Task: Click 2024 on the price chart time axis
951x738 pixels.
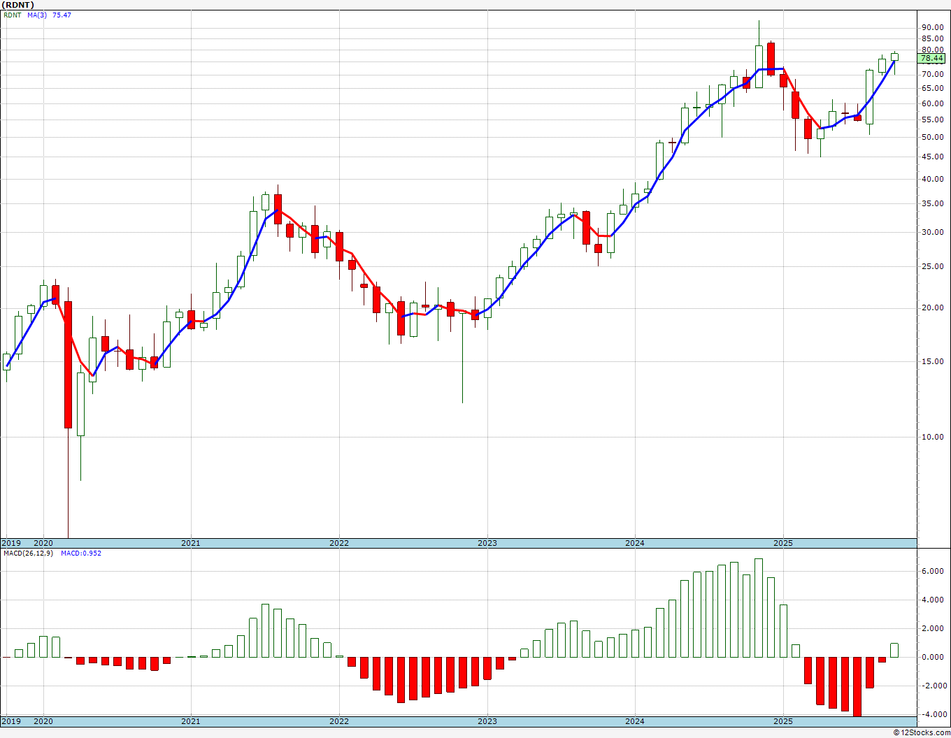Action: [x=635, y=543]
